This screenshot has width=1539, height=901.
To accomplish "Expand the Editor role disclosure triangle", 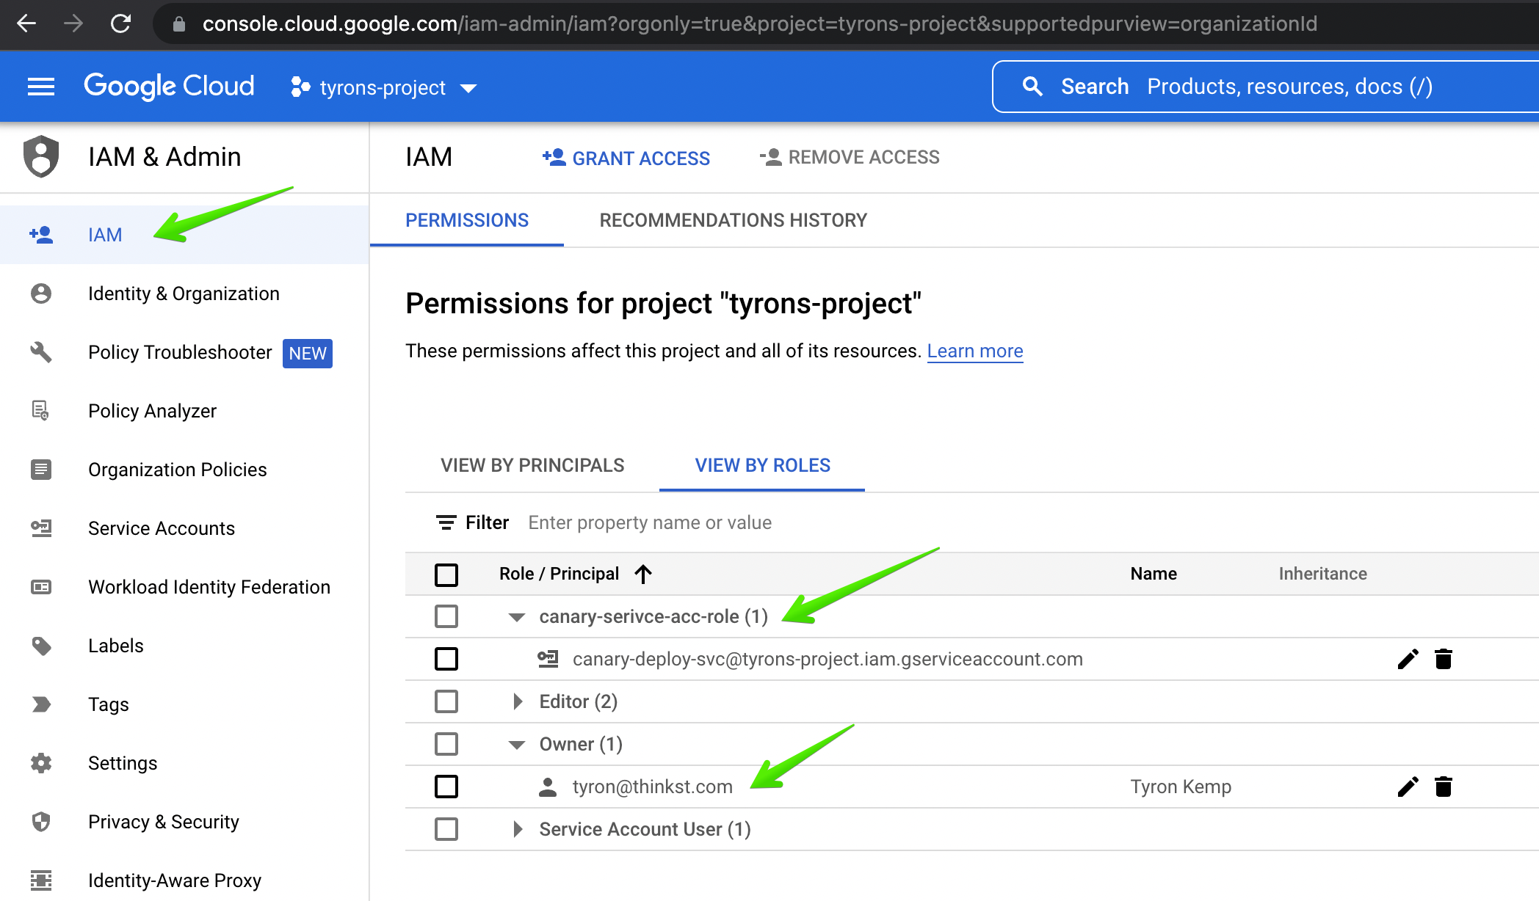I will 516,701.
